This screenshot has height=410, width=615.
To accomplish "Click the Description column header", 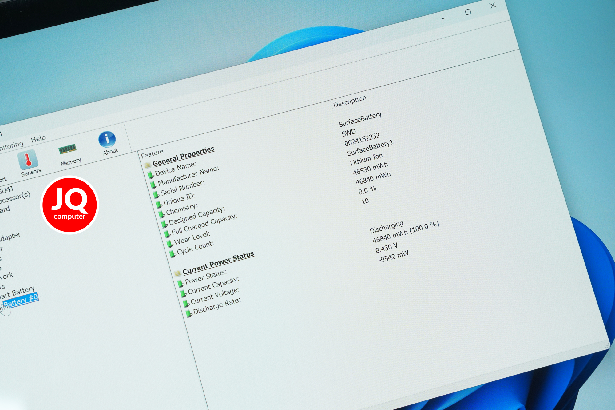I will coord(350,101).
